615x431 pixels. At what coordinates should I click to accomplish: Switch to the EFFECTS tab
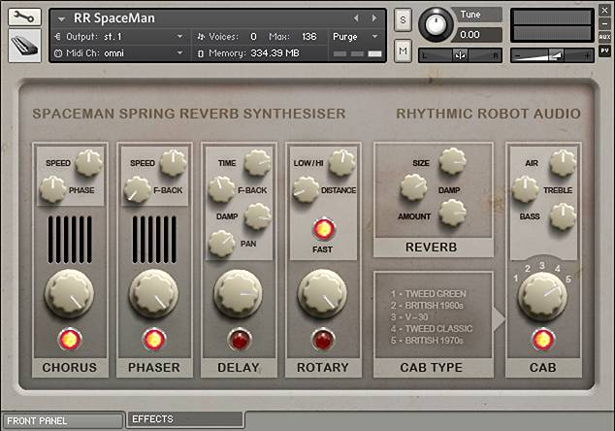[185, 419]
